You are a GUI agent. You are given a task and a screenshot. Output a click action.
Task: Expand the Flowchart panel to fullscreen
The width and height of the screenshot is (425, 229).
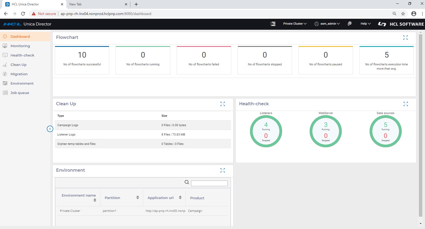405,37
